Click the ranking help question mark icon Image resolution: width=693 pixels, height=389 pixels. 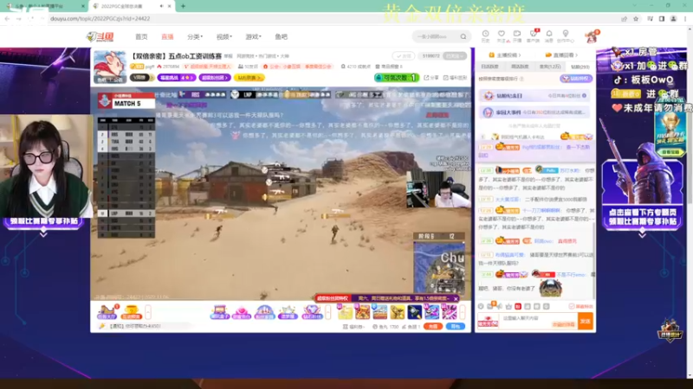point(522,79)
